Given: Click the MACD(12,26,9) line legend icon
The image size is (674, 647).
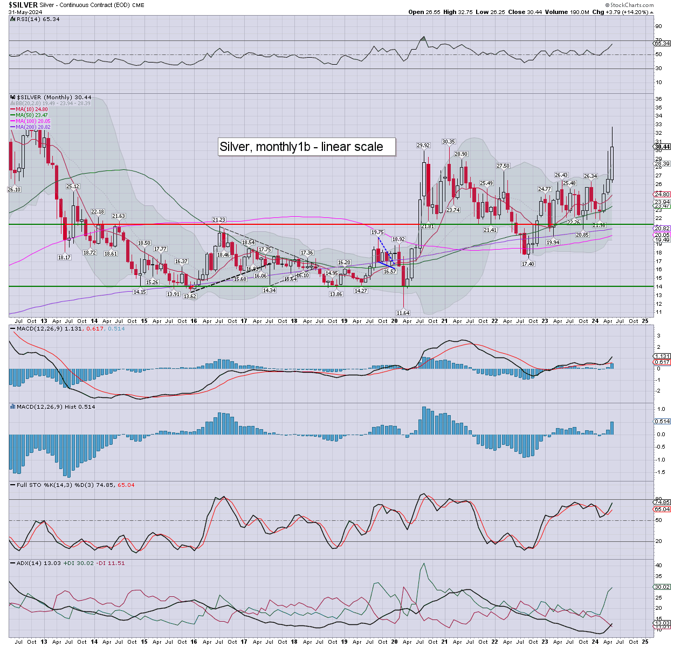Looking at the screenshot, I should pyautogui.click(x=13, y=328).
